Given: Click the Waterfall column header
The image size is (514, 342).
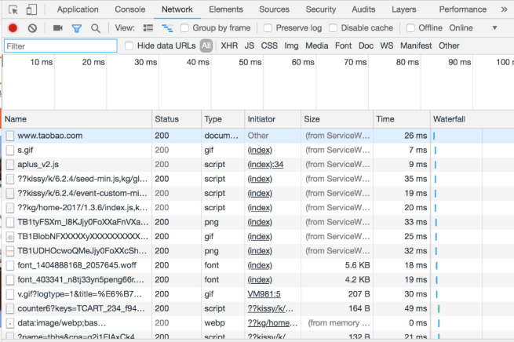Looking at the screenshot, I should [472, 119].
